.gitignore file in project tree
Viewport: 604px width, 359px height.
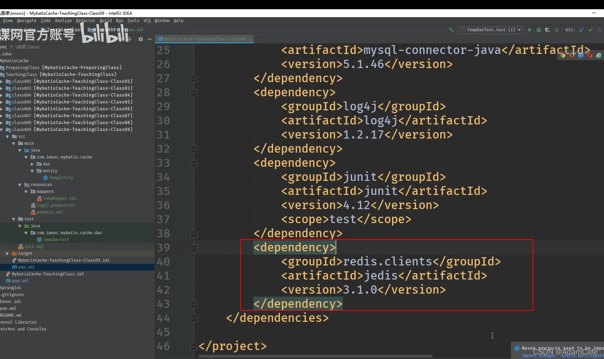[x=12, y=295]
